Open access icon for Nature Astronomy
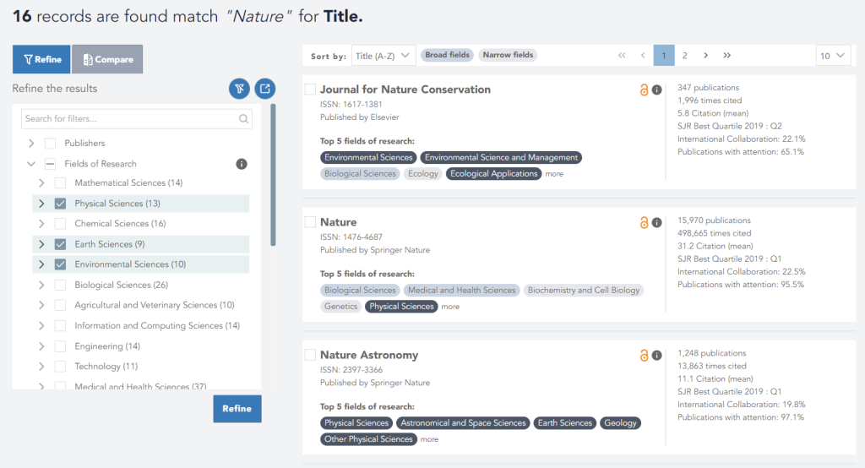 pyautogui.click(x=644, y=356)
